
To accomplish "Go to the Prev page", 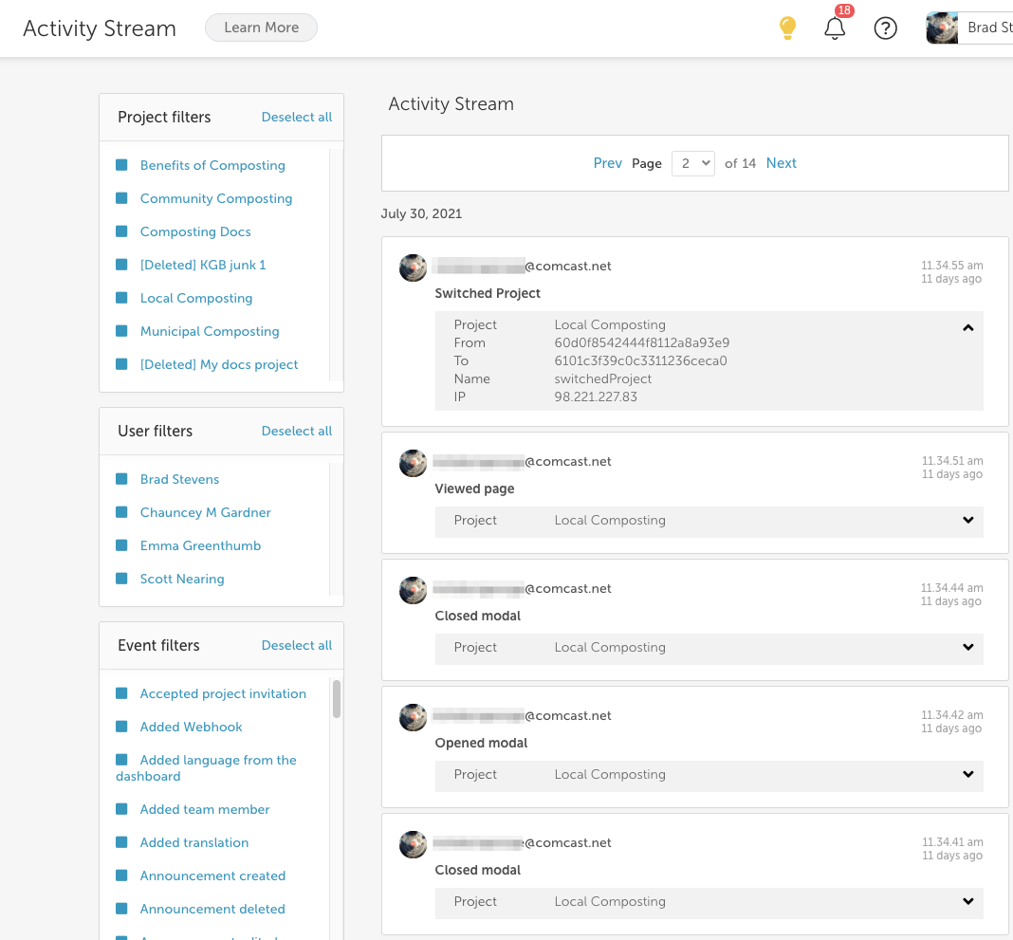I will [x=607, y=163].
